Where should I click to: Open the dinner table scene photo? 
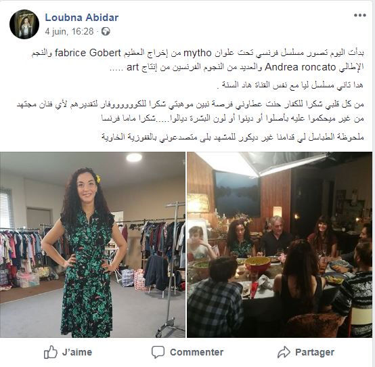(280, 244)
